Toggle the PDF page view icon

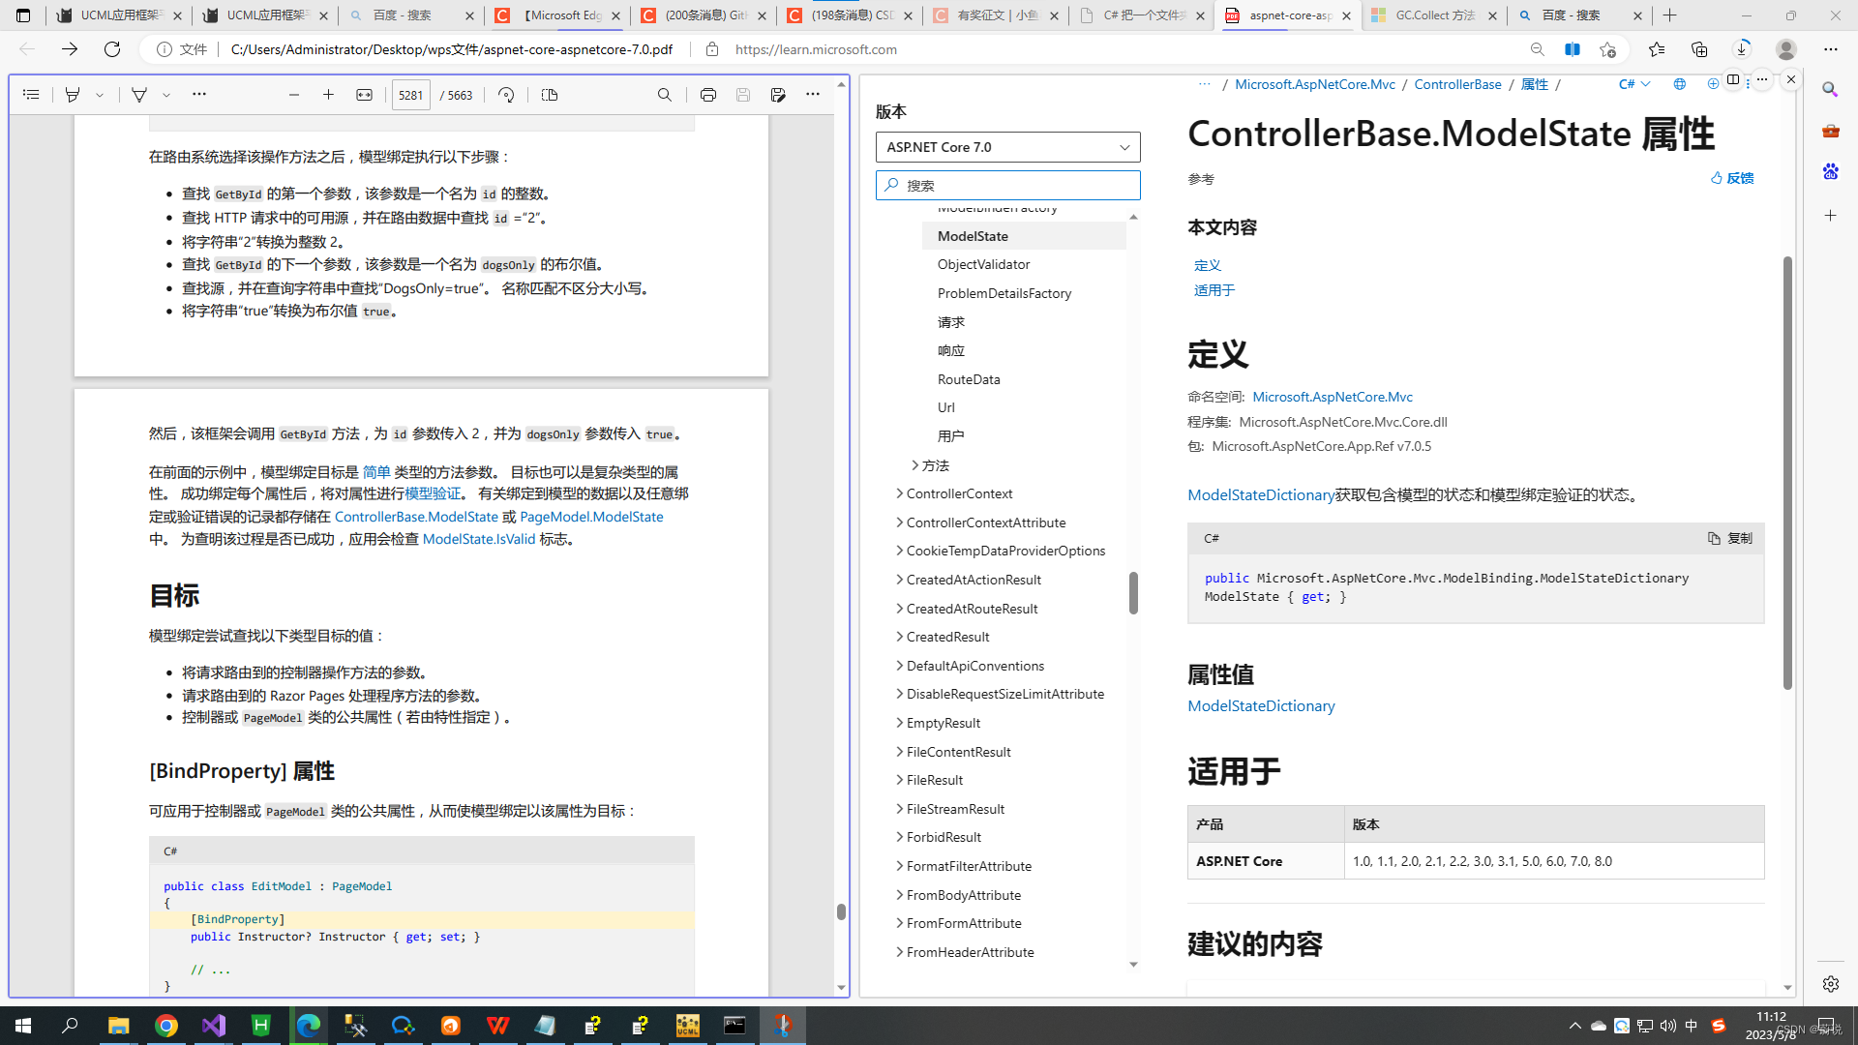(x=550, y=95)
